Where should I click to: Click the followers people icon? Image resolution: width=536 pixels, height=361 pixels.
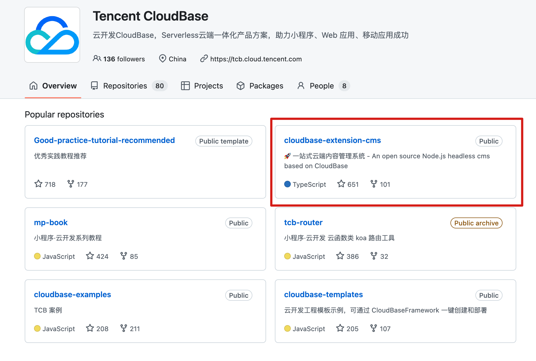(97, 58)
